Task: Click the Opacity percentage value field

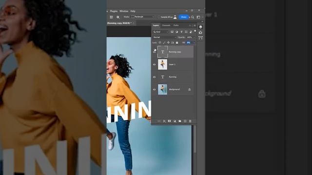Action: click(190, 37)
